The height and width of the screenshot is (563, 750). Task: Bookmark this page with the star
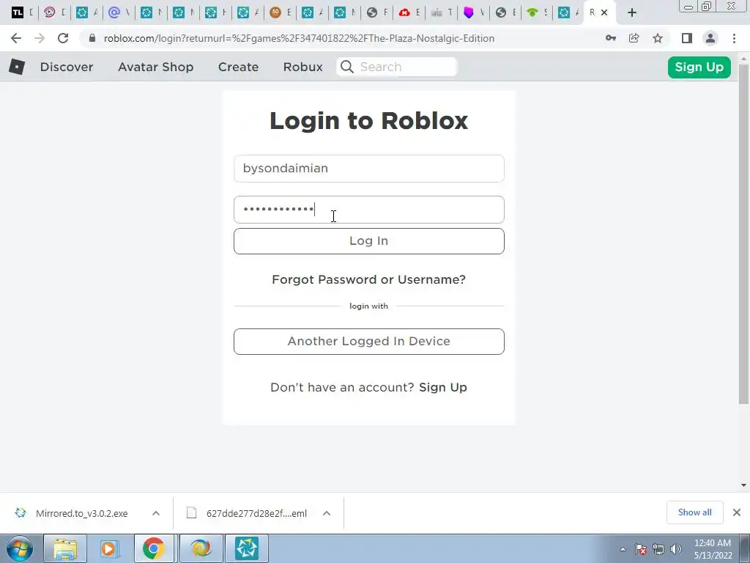pos(658,38)
